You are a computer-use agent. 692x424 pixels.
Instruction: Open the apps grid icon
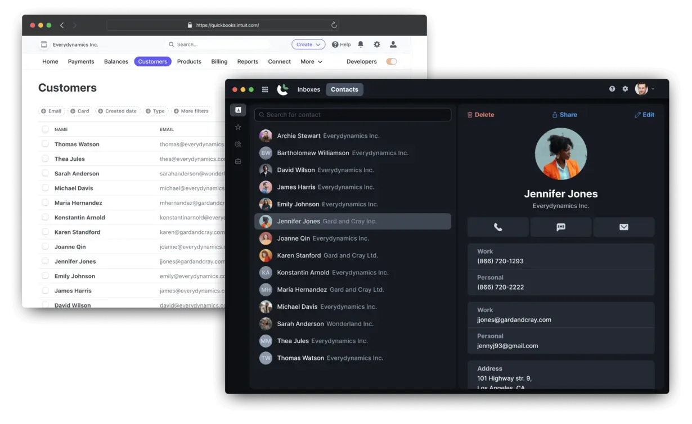(265, 89)
